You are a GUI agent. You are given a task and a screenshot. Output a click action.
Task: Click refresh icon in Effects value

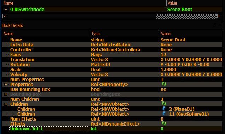[x=164, y=123]
